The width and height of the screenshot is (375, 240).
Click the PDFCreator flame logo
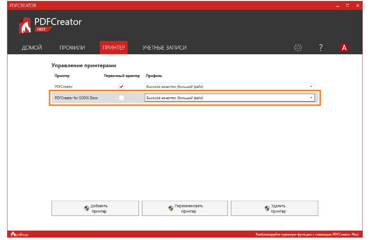[25, 26]
